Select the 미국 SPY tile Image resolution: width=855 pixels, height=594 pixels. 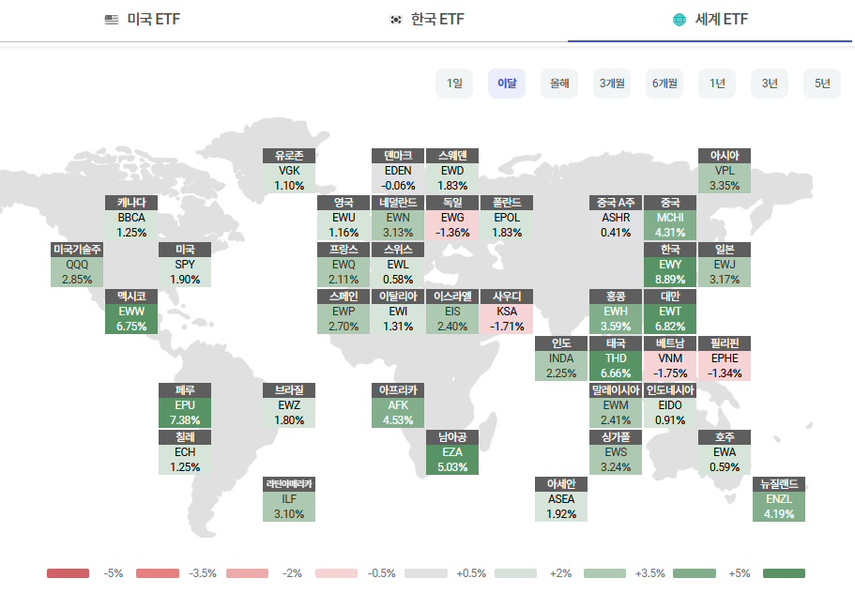(185, 265)
